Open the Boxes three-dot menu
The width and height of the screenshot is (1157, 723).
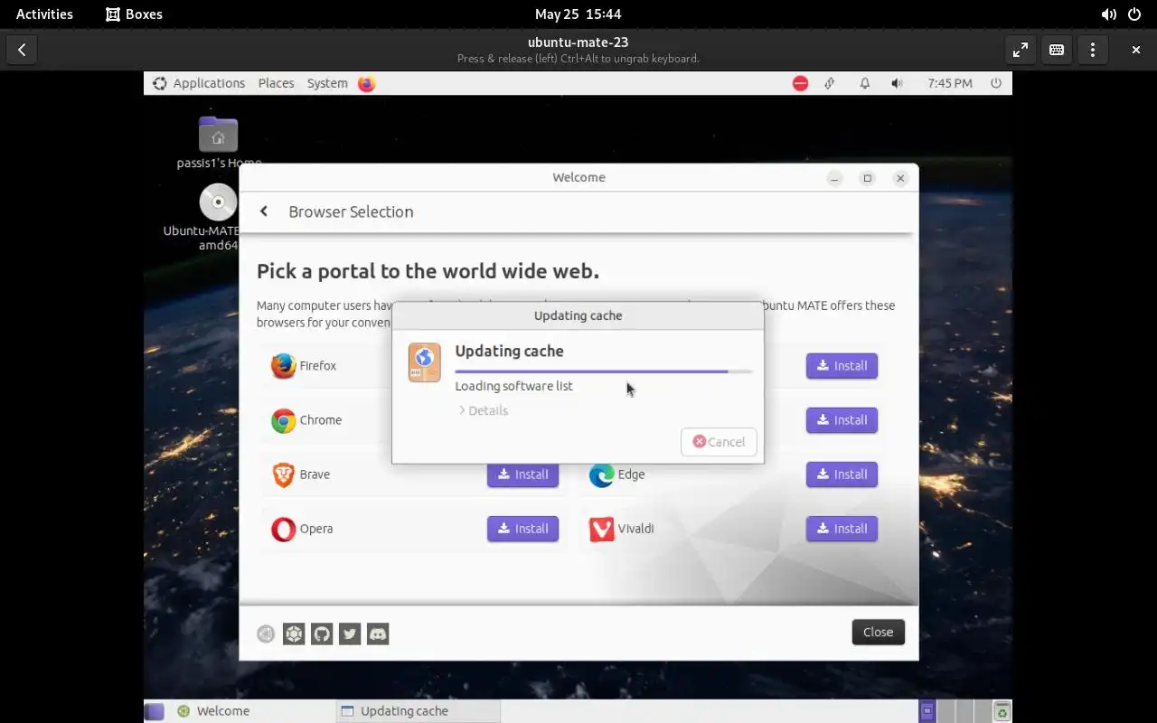click(1093, 50)
